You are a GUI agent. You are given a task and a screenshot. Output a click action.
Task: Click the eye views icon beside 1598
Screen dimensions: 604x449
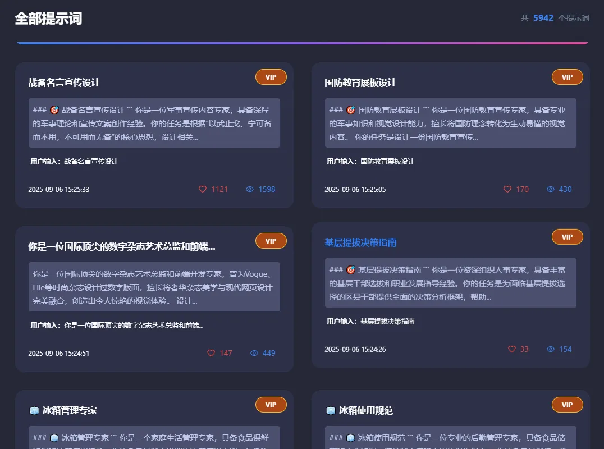[x=250, y=189]
